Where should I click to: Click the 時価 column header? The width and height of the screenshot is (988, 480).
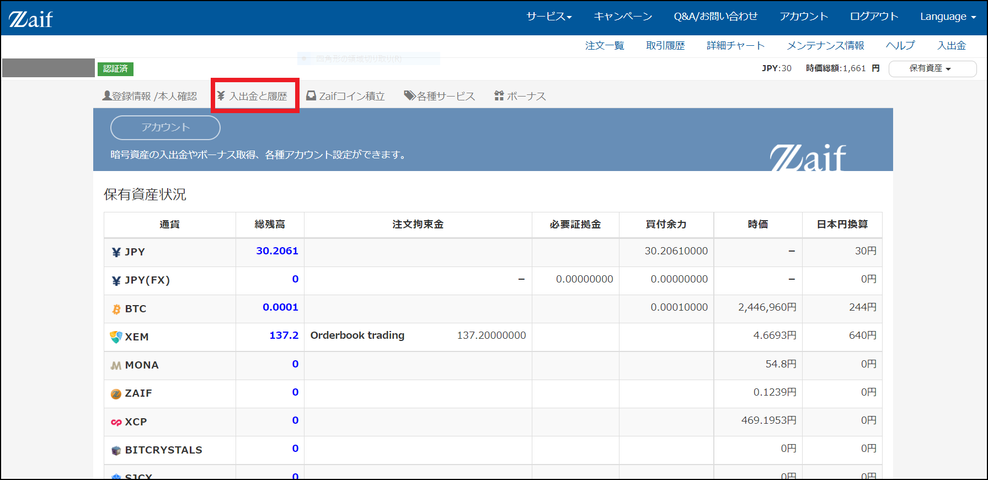click(x=757, y=225)
